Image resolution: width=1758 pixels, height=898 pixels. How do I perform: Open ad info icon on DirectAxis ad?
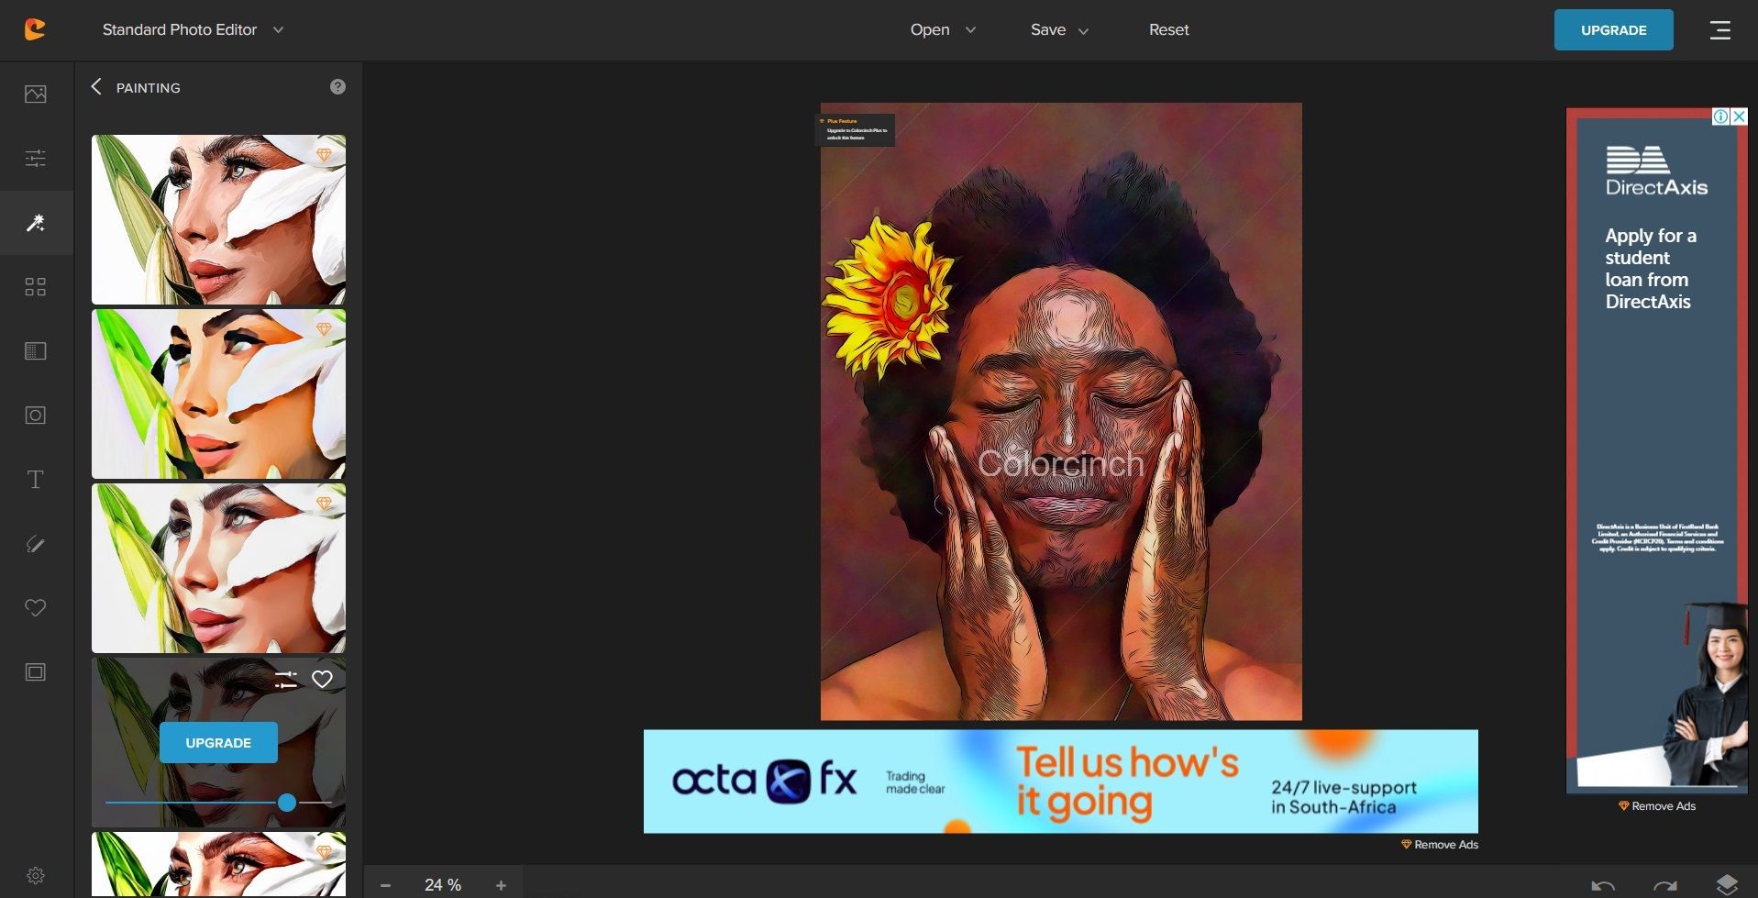point(1721,116)
